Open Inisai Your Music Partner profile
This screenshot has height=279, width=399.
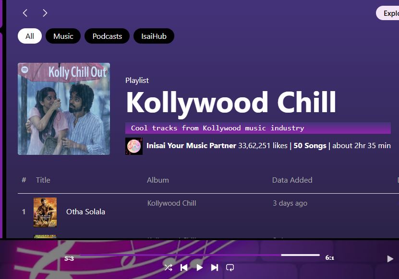pyautogui.click(x=192, y=146)
